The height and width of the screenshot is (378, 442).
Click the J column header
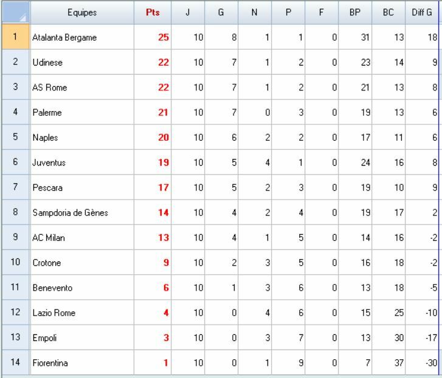coord(188,13)
